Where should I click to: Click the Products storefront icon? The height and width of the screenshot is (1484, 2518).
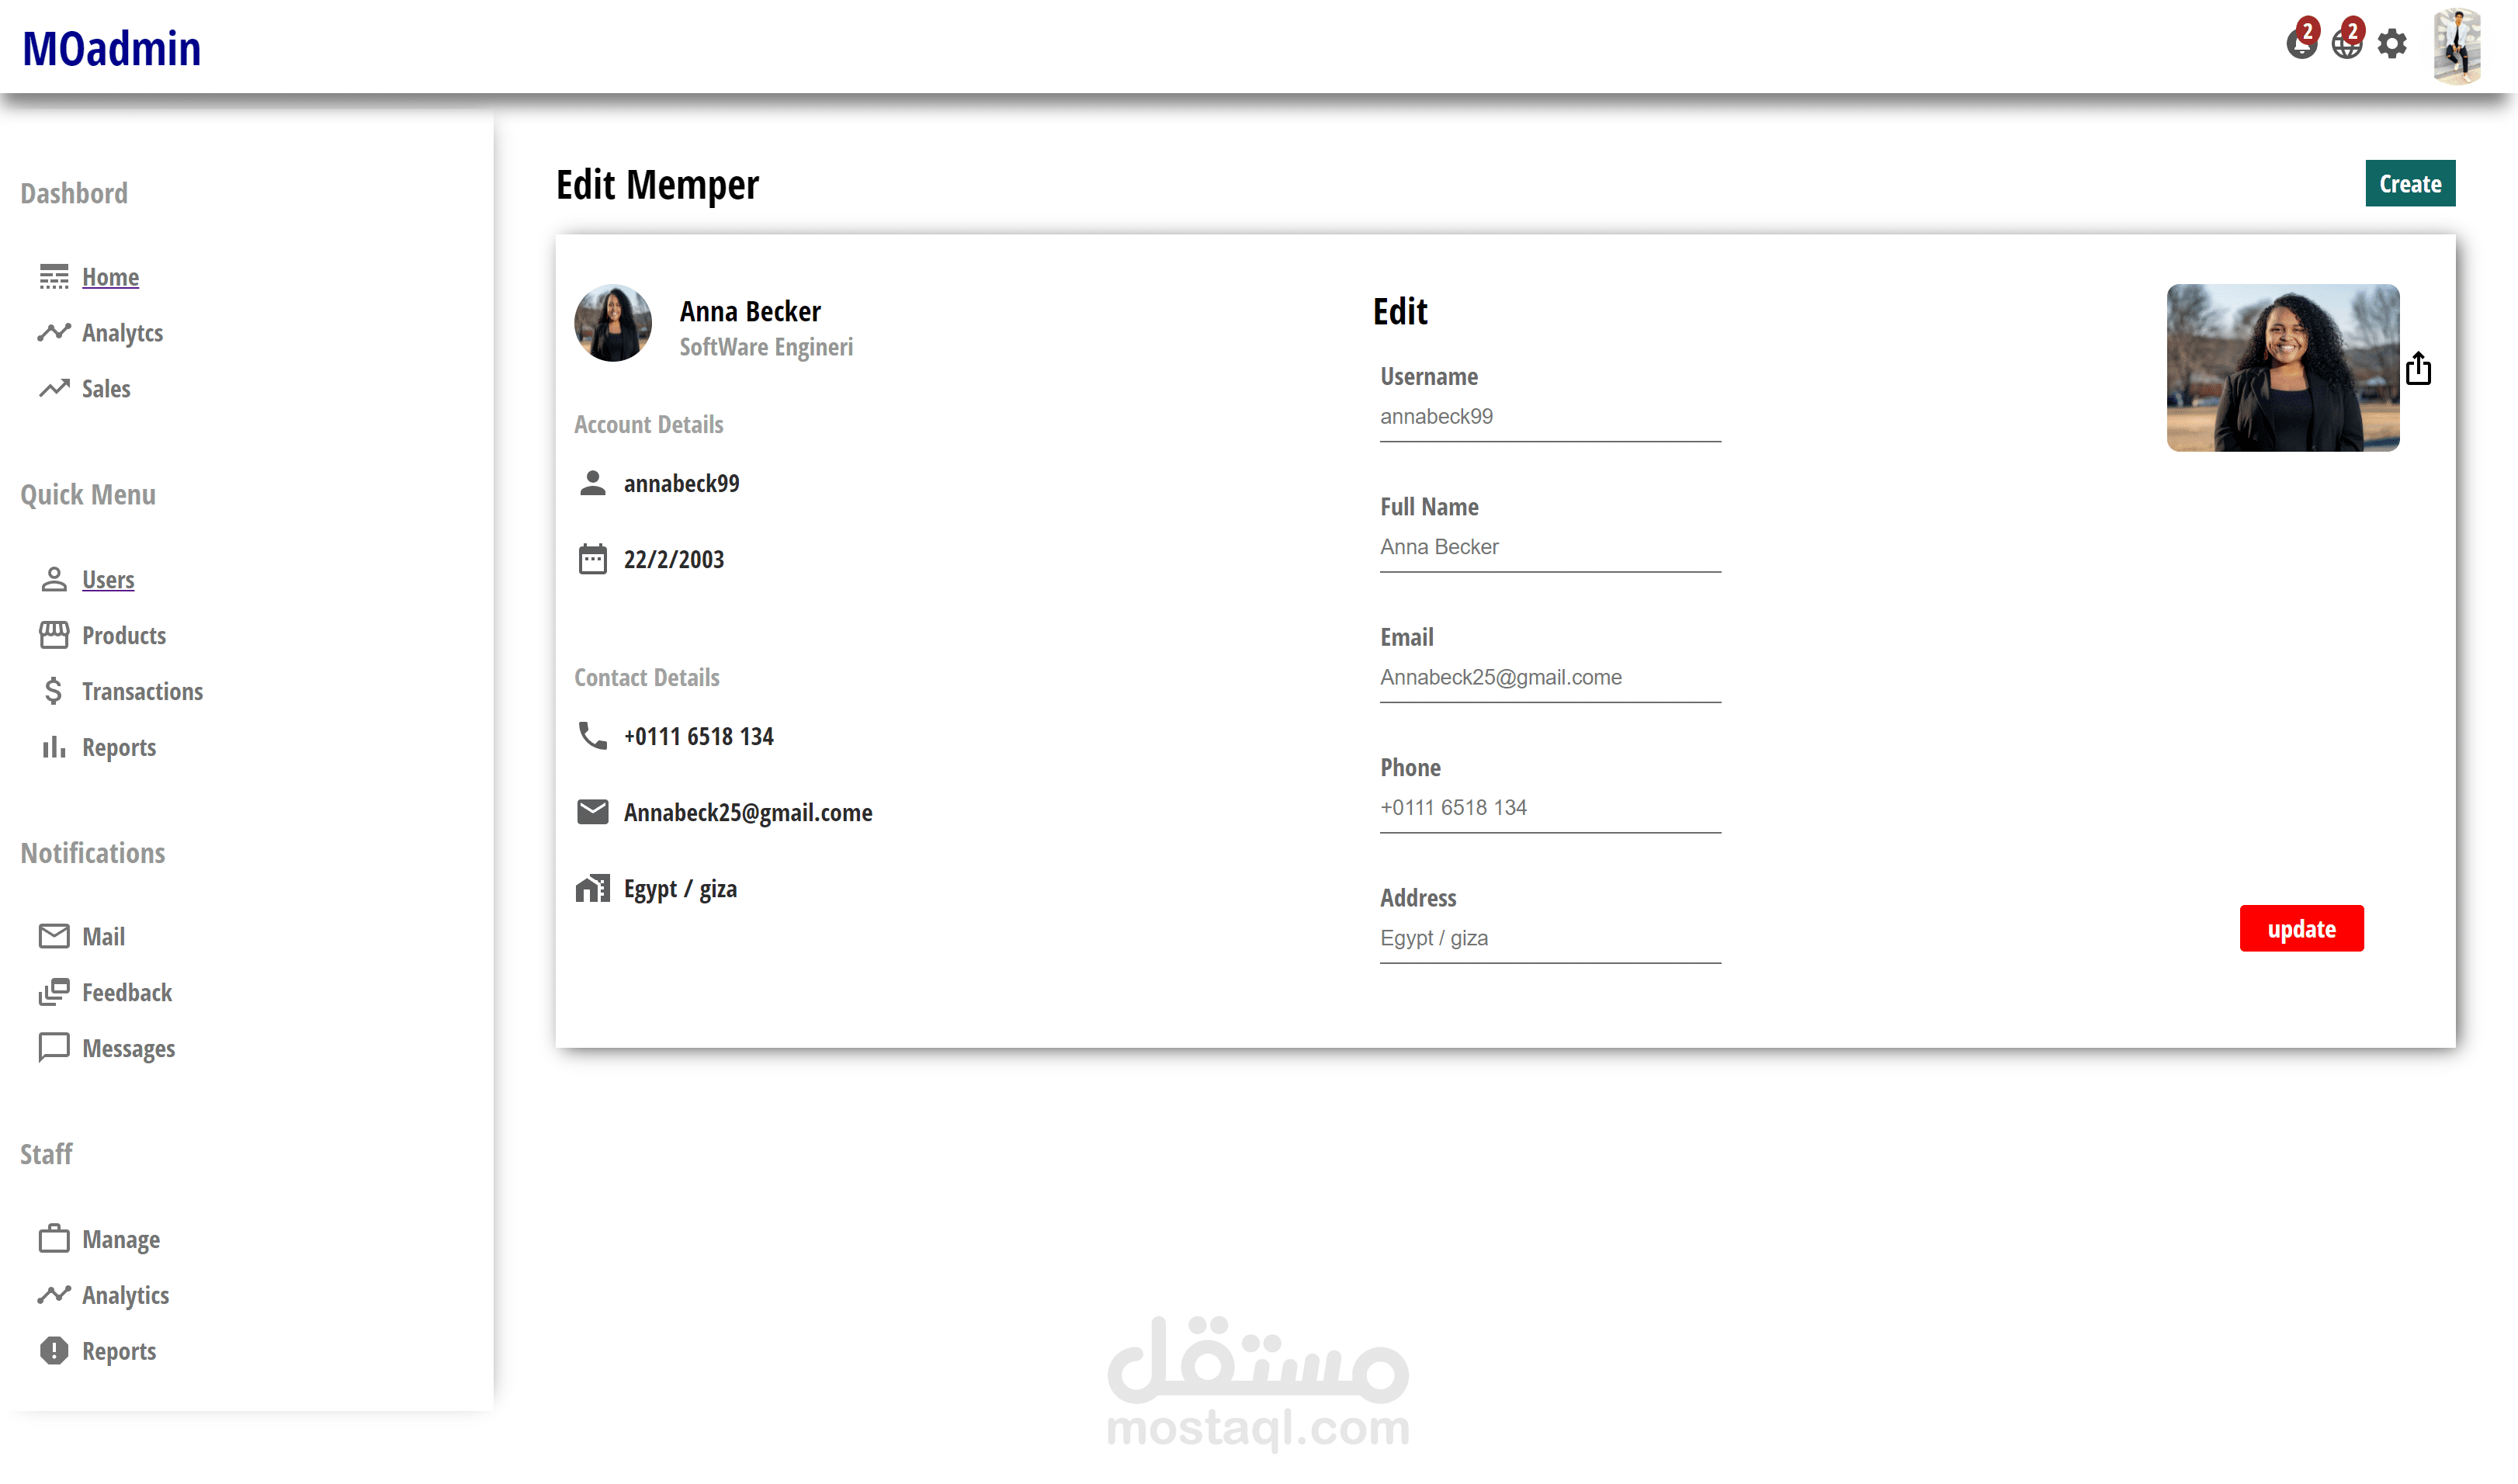click(x=54, y=635)
